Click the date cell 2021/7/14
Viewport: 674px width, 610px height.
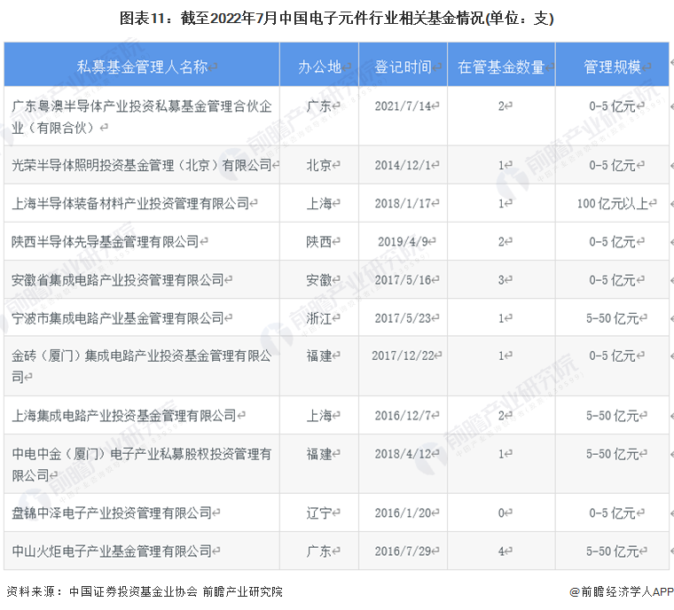click(x=403, y=116)
